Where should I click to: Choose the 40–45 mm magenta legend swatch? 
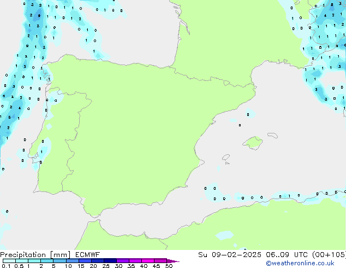(x=148, y=261)
